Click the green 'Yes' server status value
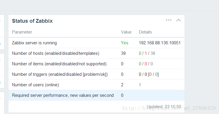 click(x=125, y=43)
